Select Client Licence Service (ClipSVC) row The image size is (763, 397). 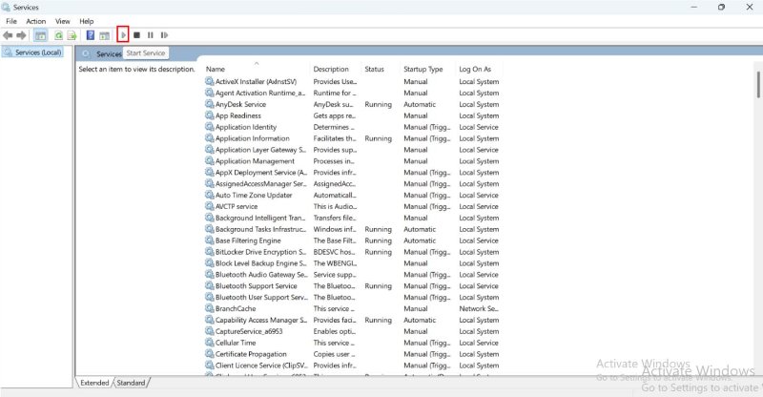[354, 365]
